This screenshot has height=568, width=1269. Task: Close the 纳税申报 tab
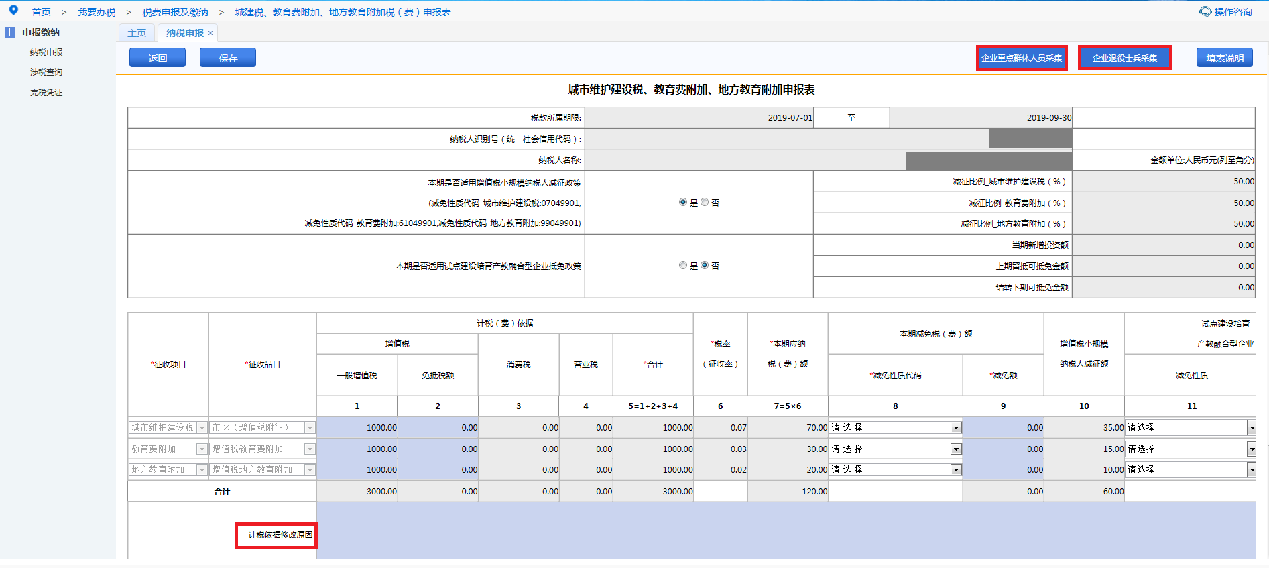(x=210, y=33)
